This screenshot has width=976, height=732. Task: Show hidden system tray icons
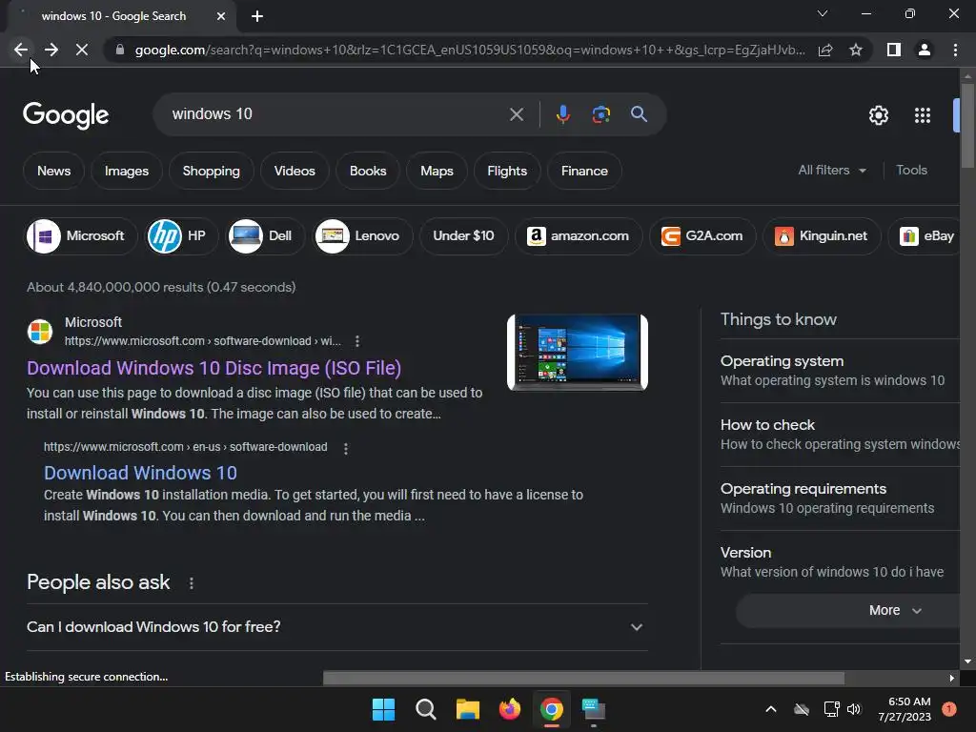pos(770,709)
